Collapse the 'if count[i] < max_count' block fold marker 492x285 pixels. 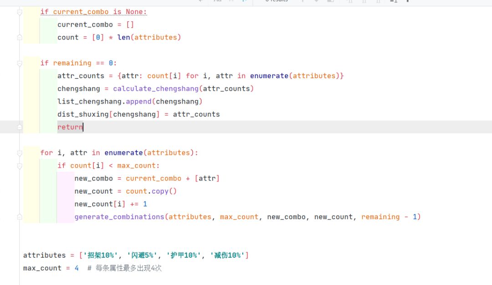click(20, 165)
